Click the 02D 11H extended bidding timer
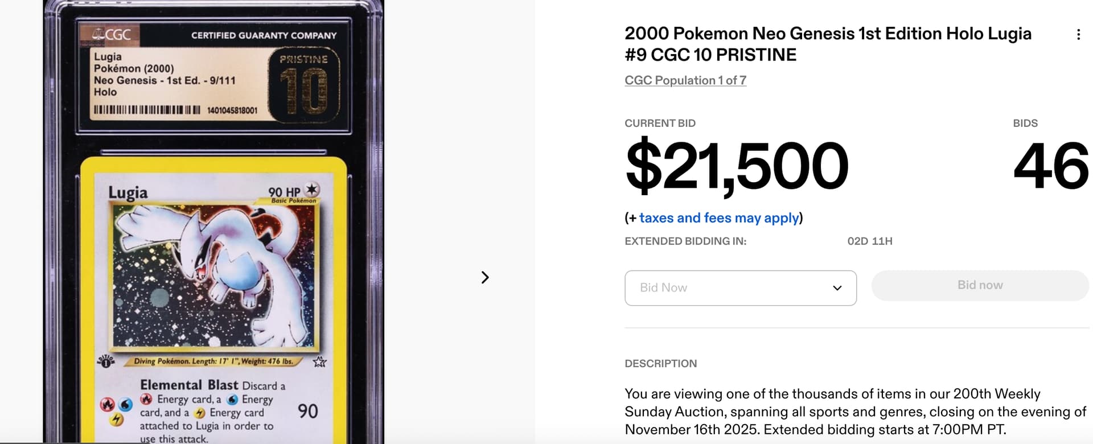Image resolution: width=1093 pixels, height=444 pixels. coord(869,241)
